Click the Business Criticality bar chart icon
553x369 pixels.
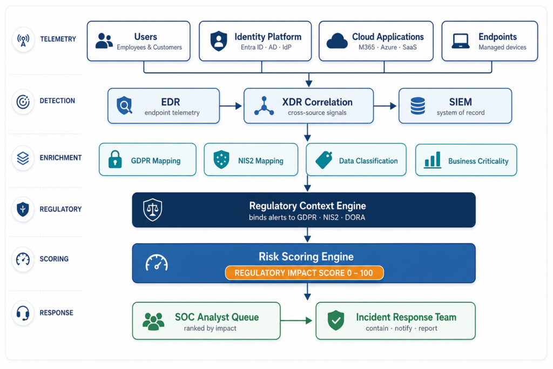(x=433, y=160)
